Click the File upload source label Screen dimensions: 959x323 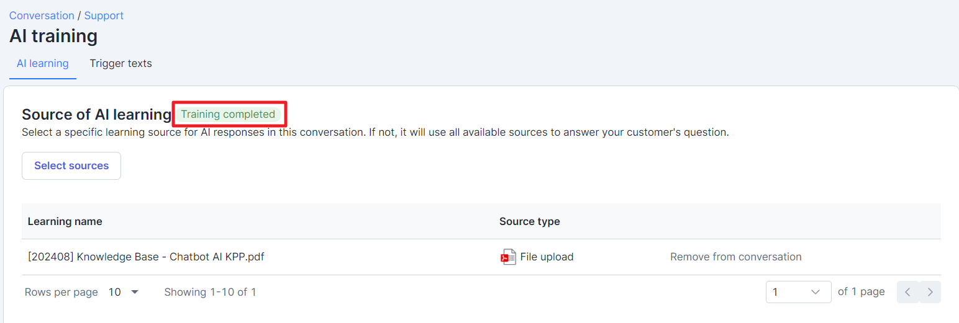point(547,257)
